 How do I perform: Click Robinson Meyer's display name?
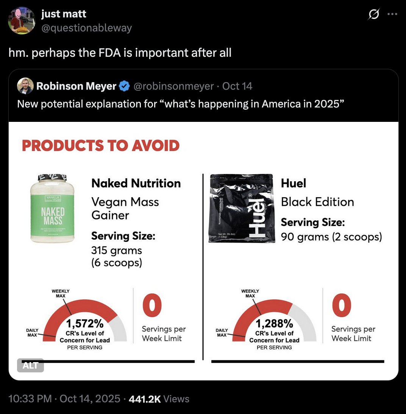tap(75, 86)
